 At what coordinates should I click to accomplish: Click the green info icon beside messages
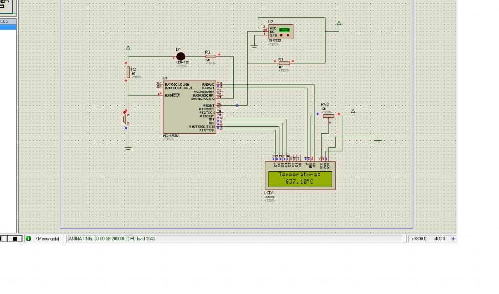coord(28,238)
